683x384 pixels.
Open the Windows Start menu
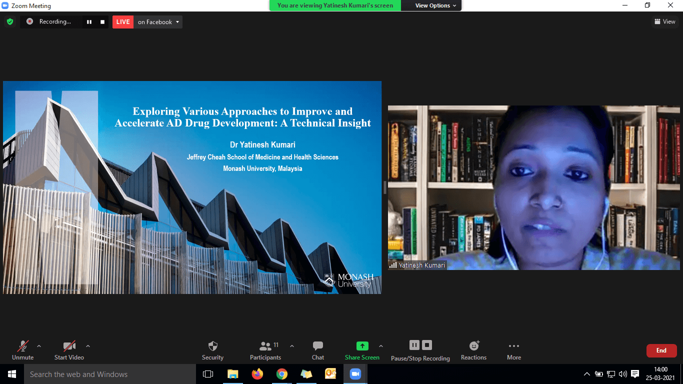11,374
